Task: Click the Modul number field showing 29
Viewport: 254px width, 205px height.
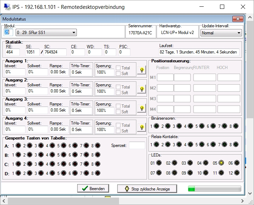Action: coord(8,33)
